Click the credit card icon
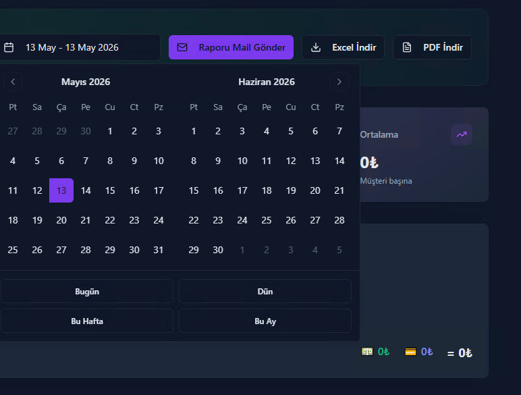This screenshot has width=521, height=395. tap(410, 352)
